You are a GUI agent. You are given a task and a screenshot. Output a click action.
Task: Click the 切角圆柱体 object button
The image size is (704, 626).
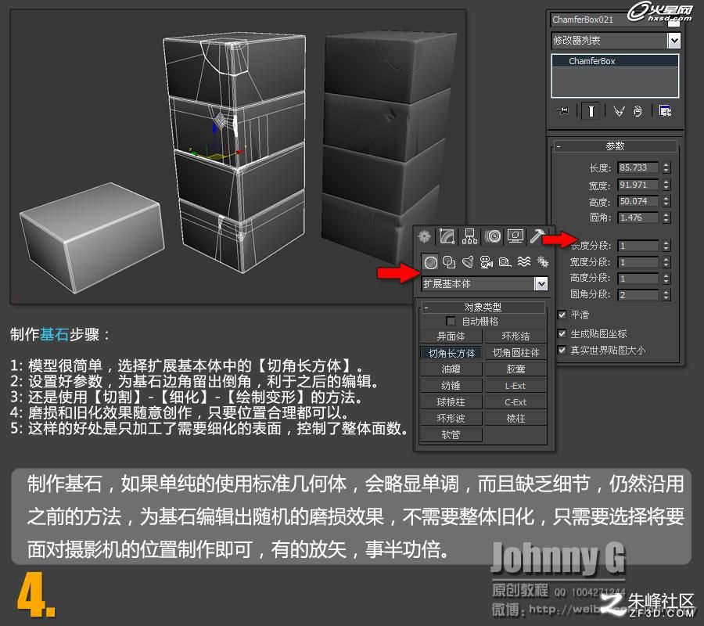(x=515, y=353)
